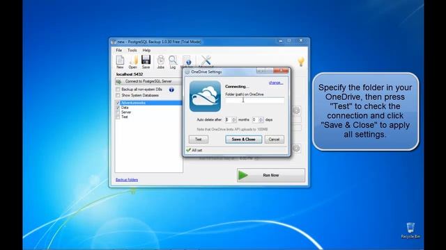The image size is (446, 250).
Task: Click the Folder path on OneDrive field
Action: point(254,100)
